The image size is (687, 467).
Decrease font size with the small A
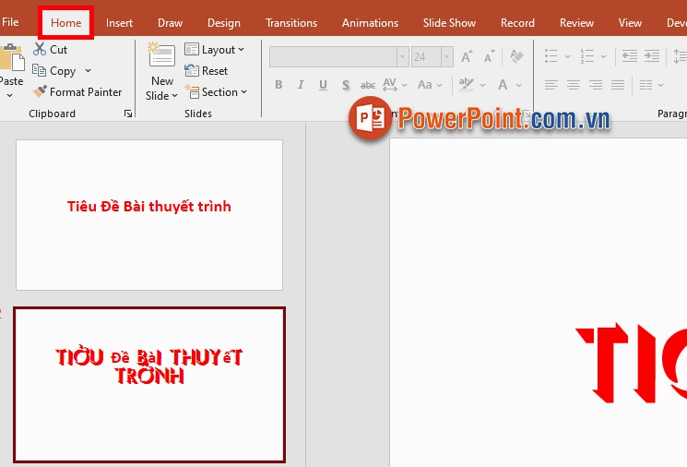click(x=489, y=56)
